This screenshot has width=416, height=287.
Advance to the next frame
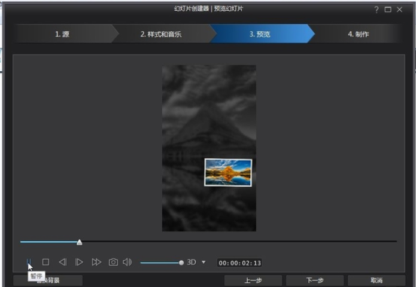coord(79,262)
